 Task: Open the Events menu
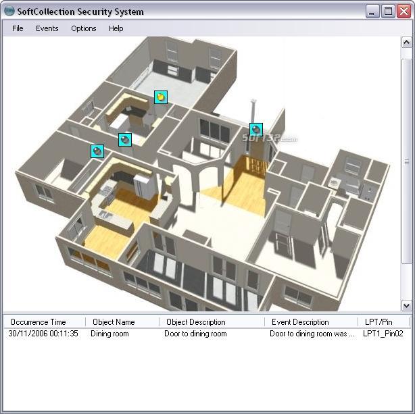click(47, 28)
